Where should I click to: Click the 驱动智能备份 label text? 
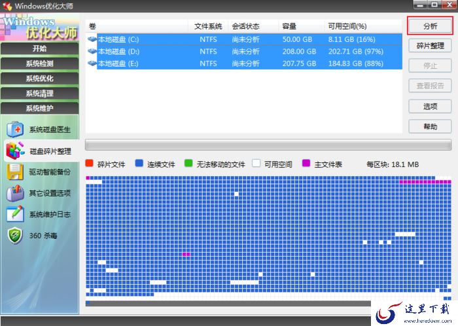pos(50,172)
